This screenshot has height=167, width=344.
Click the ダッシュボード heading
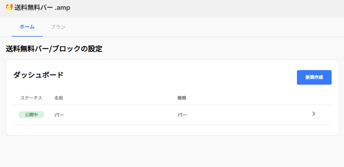click(38, 75)
